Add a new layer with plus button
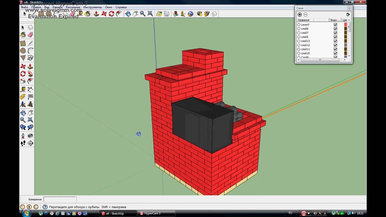Image resolution: width=386 pixels, height=217 pixels. 299,14
